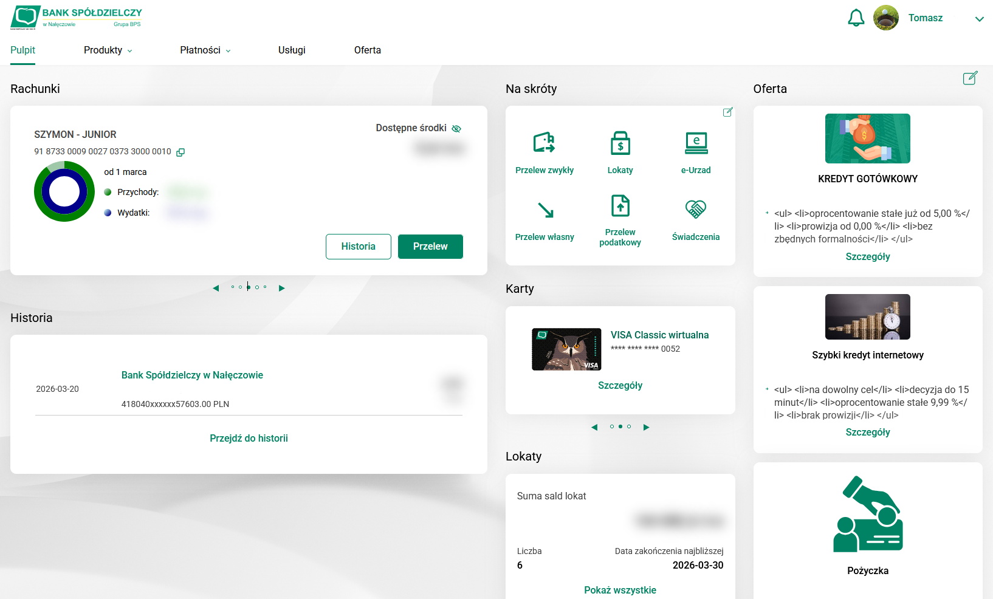Open the Usługi menu item
993x599 pixels.
292,50
